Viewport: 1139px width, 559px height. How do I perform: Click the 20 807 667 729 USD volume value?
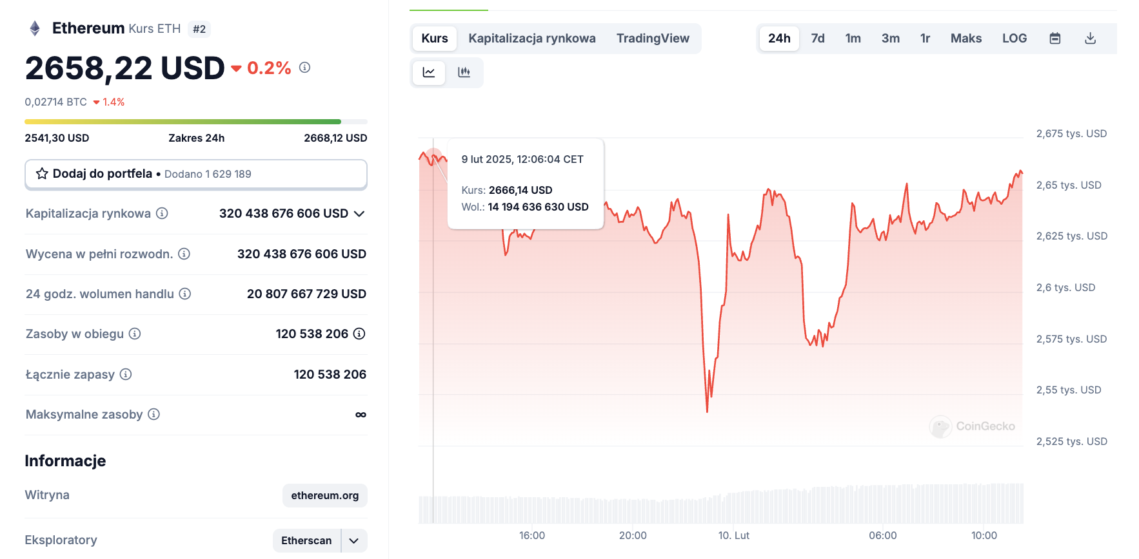coord(306,294)
